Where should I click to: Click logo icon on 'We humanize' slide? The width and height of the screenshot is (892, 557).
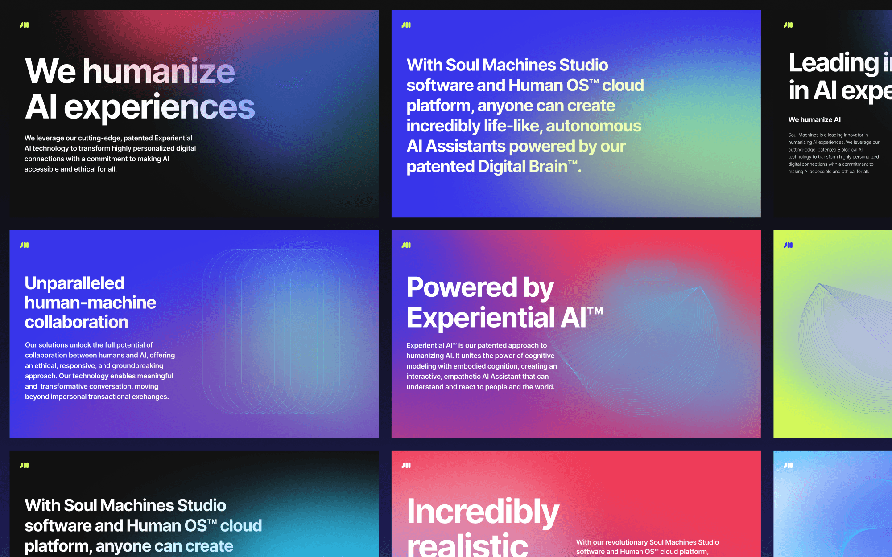tap(24, 25)
